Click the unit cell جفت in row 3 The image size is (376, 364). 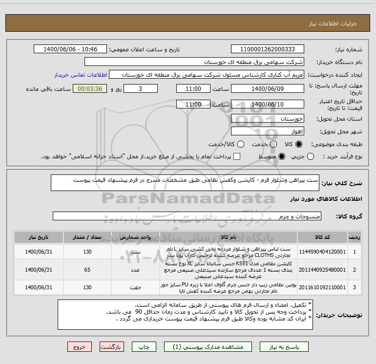(x=135, y=287)
